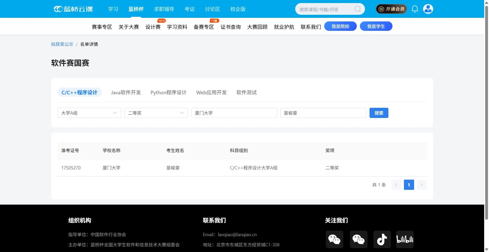Viewport: 489px width, 252px height.
Task: Open the Douyin (TikTok) footer icon
Action: point(382,239)
